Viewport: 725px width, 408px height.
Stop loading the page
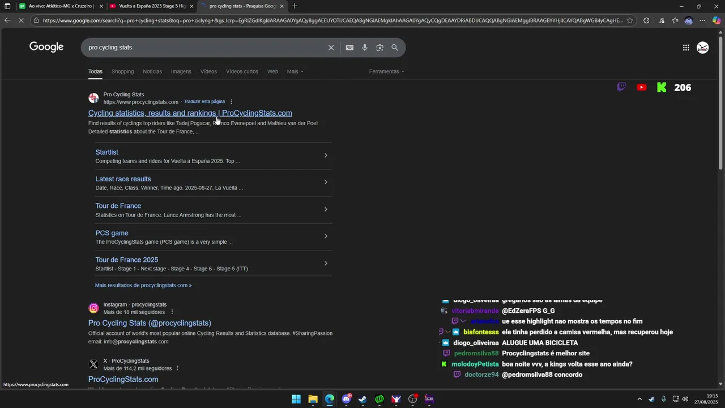(x=22, y=20)
